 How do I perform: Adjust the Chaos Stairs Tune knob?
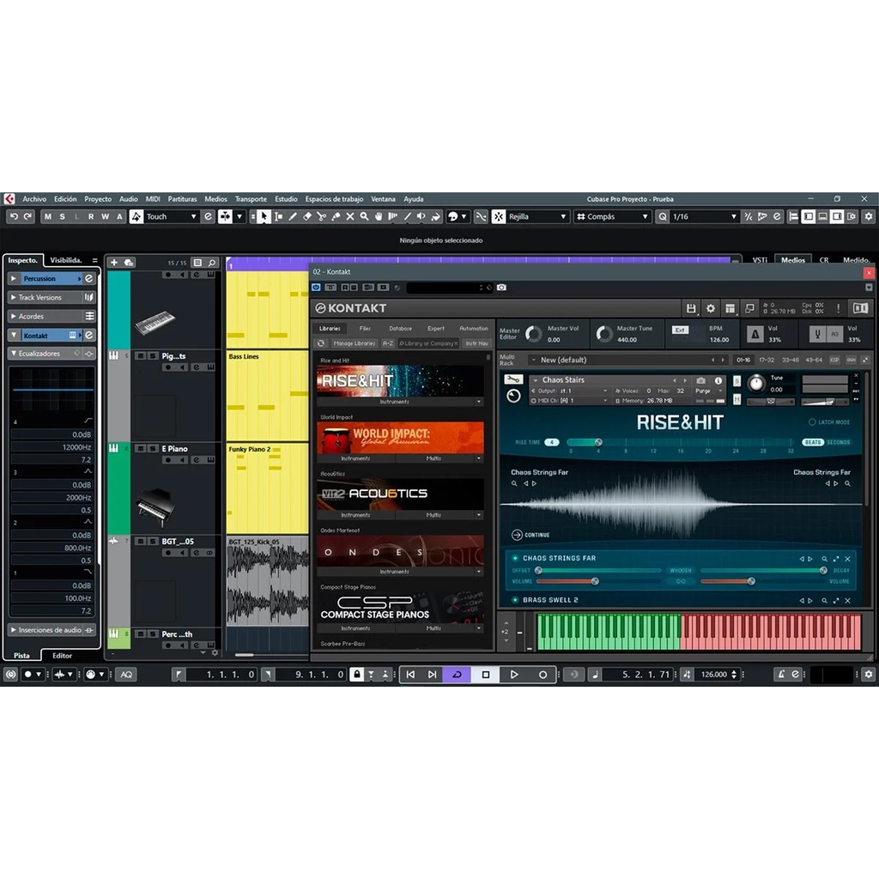(x=756, y=384)
